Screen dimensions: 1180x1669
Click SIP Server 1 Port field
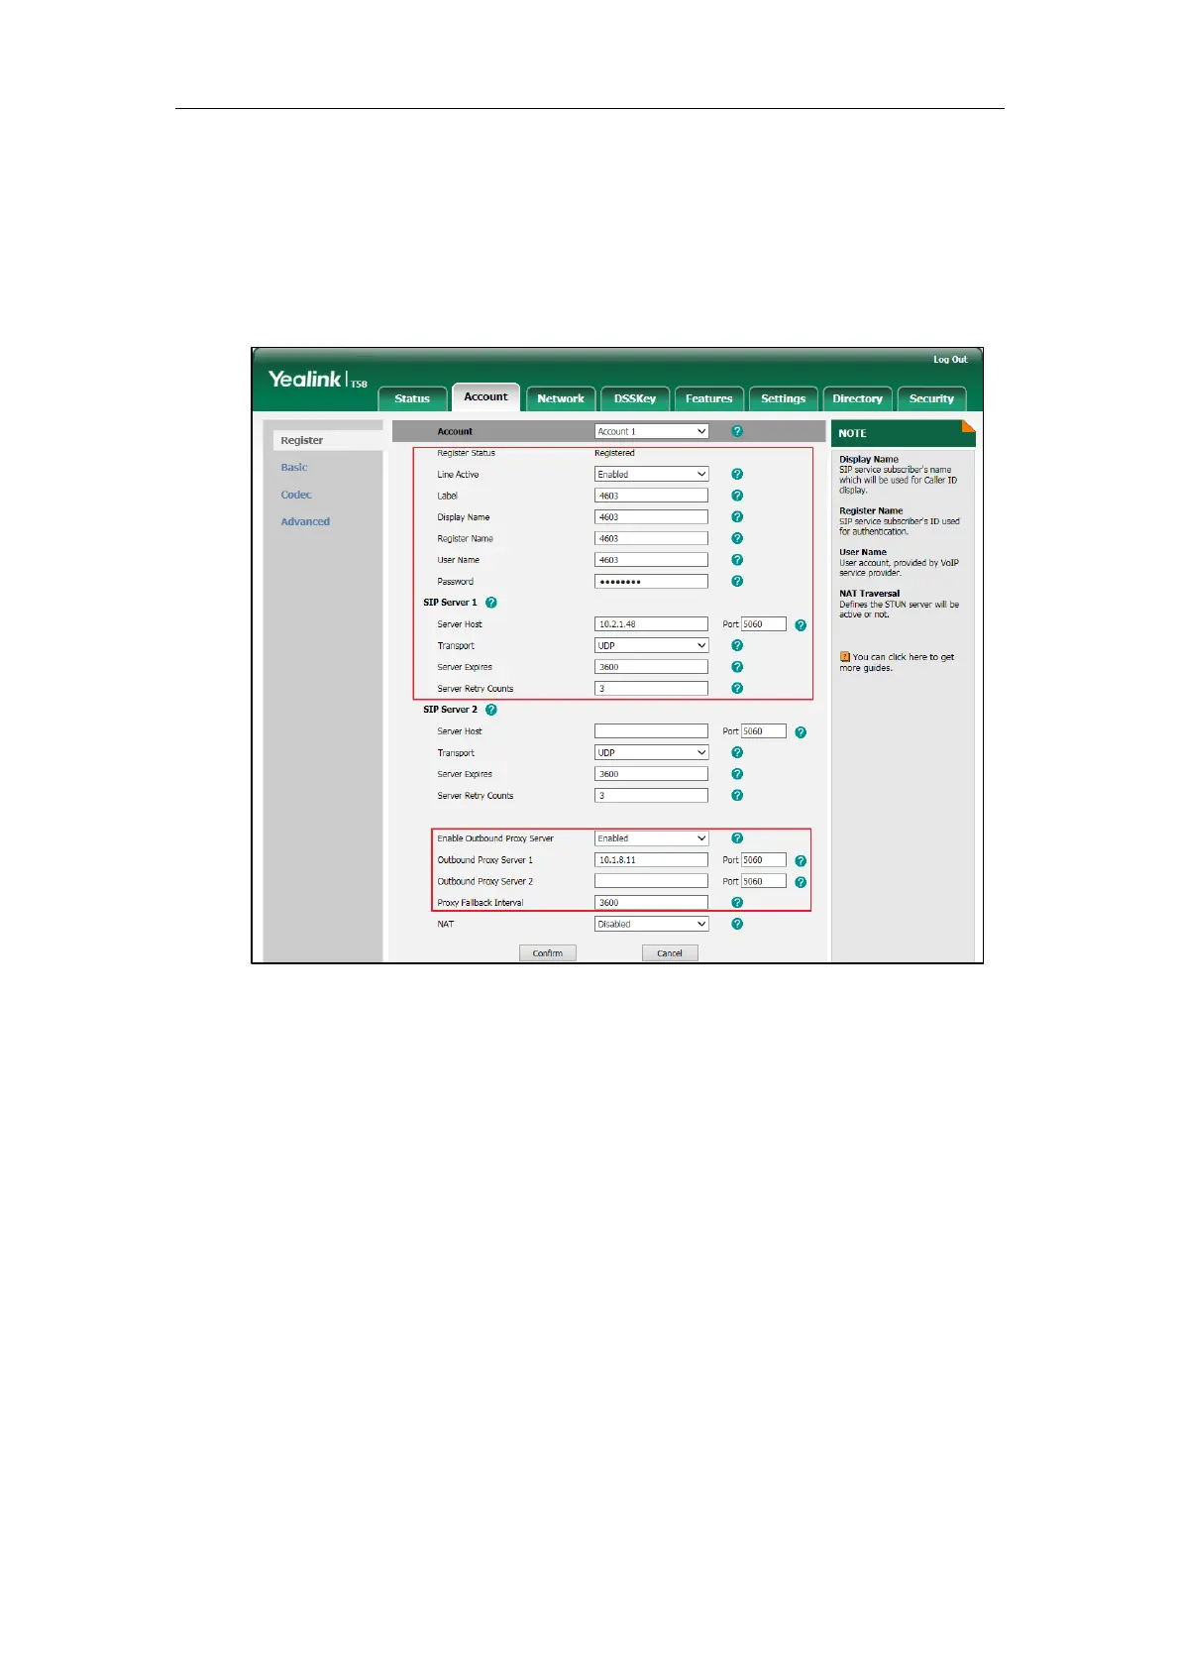764,624
